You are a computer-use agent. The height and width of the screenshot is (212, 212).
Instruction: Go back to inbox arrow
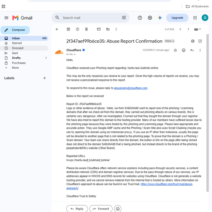[x=57, y=29]
